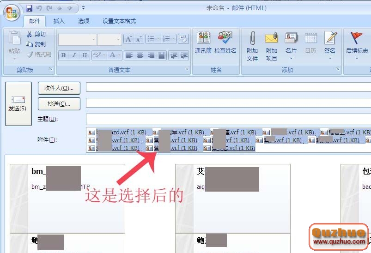Click the text highlight color icon
Viewport: 371px width, 253px height.
point(97,55)
